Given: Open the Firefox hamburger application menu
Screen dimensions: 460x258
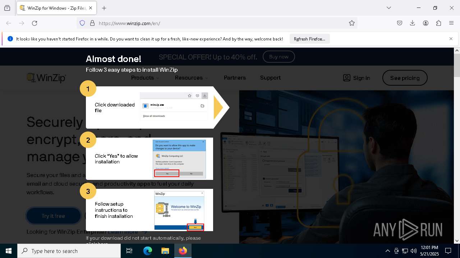Looking at the screenshot, I should [451, 23].
